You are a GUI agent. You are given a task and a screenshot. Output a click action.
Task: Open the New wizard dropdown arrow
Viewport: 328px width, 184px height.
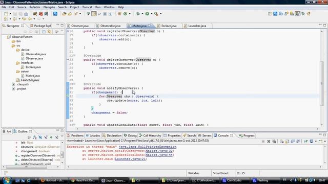coord(10,14)
